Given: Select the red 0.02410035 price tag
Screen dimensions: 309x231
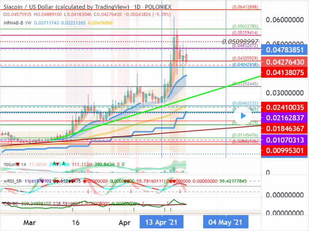Looking at the screenshot, I should 284,107.
